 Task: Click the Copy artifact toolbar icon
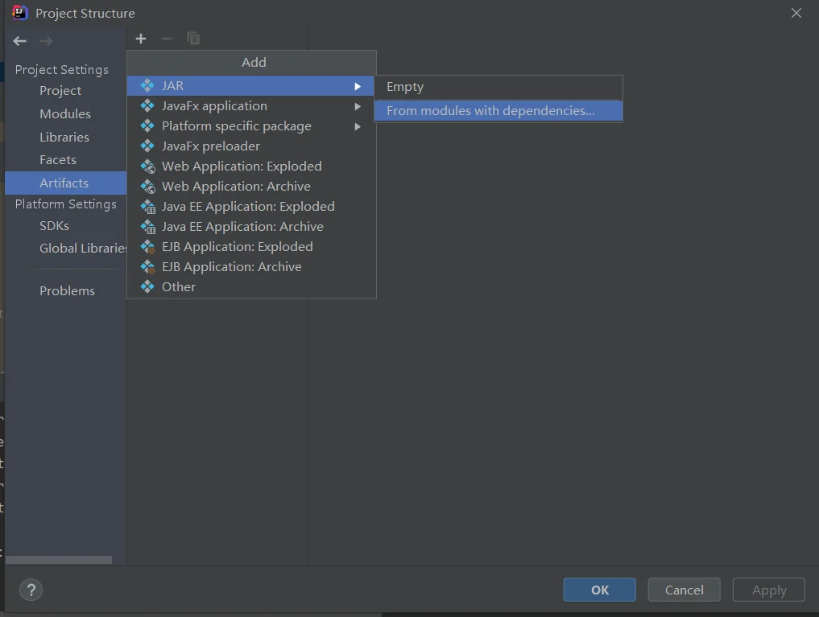193,39
